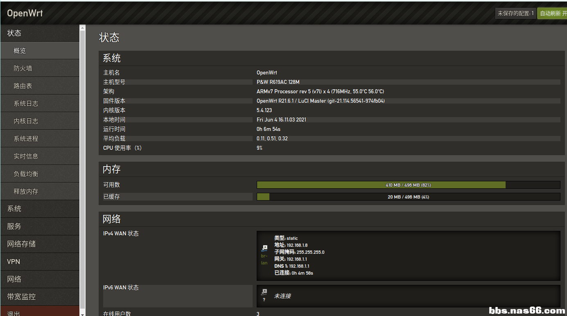567x316 pixels.
Task: Expand the 系统 (System) sidebar menu
Action: click(40, 209)
